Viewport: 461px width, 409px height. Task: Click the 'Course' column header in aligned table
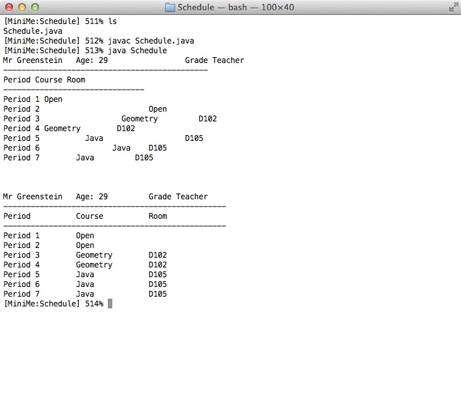point(90,216)
